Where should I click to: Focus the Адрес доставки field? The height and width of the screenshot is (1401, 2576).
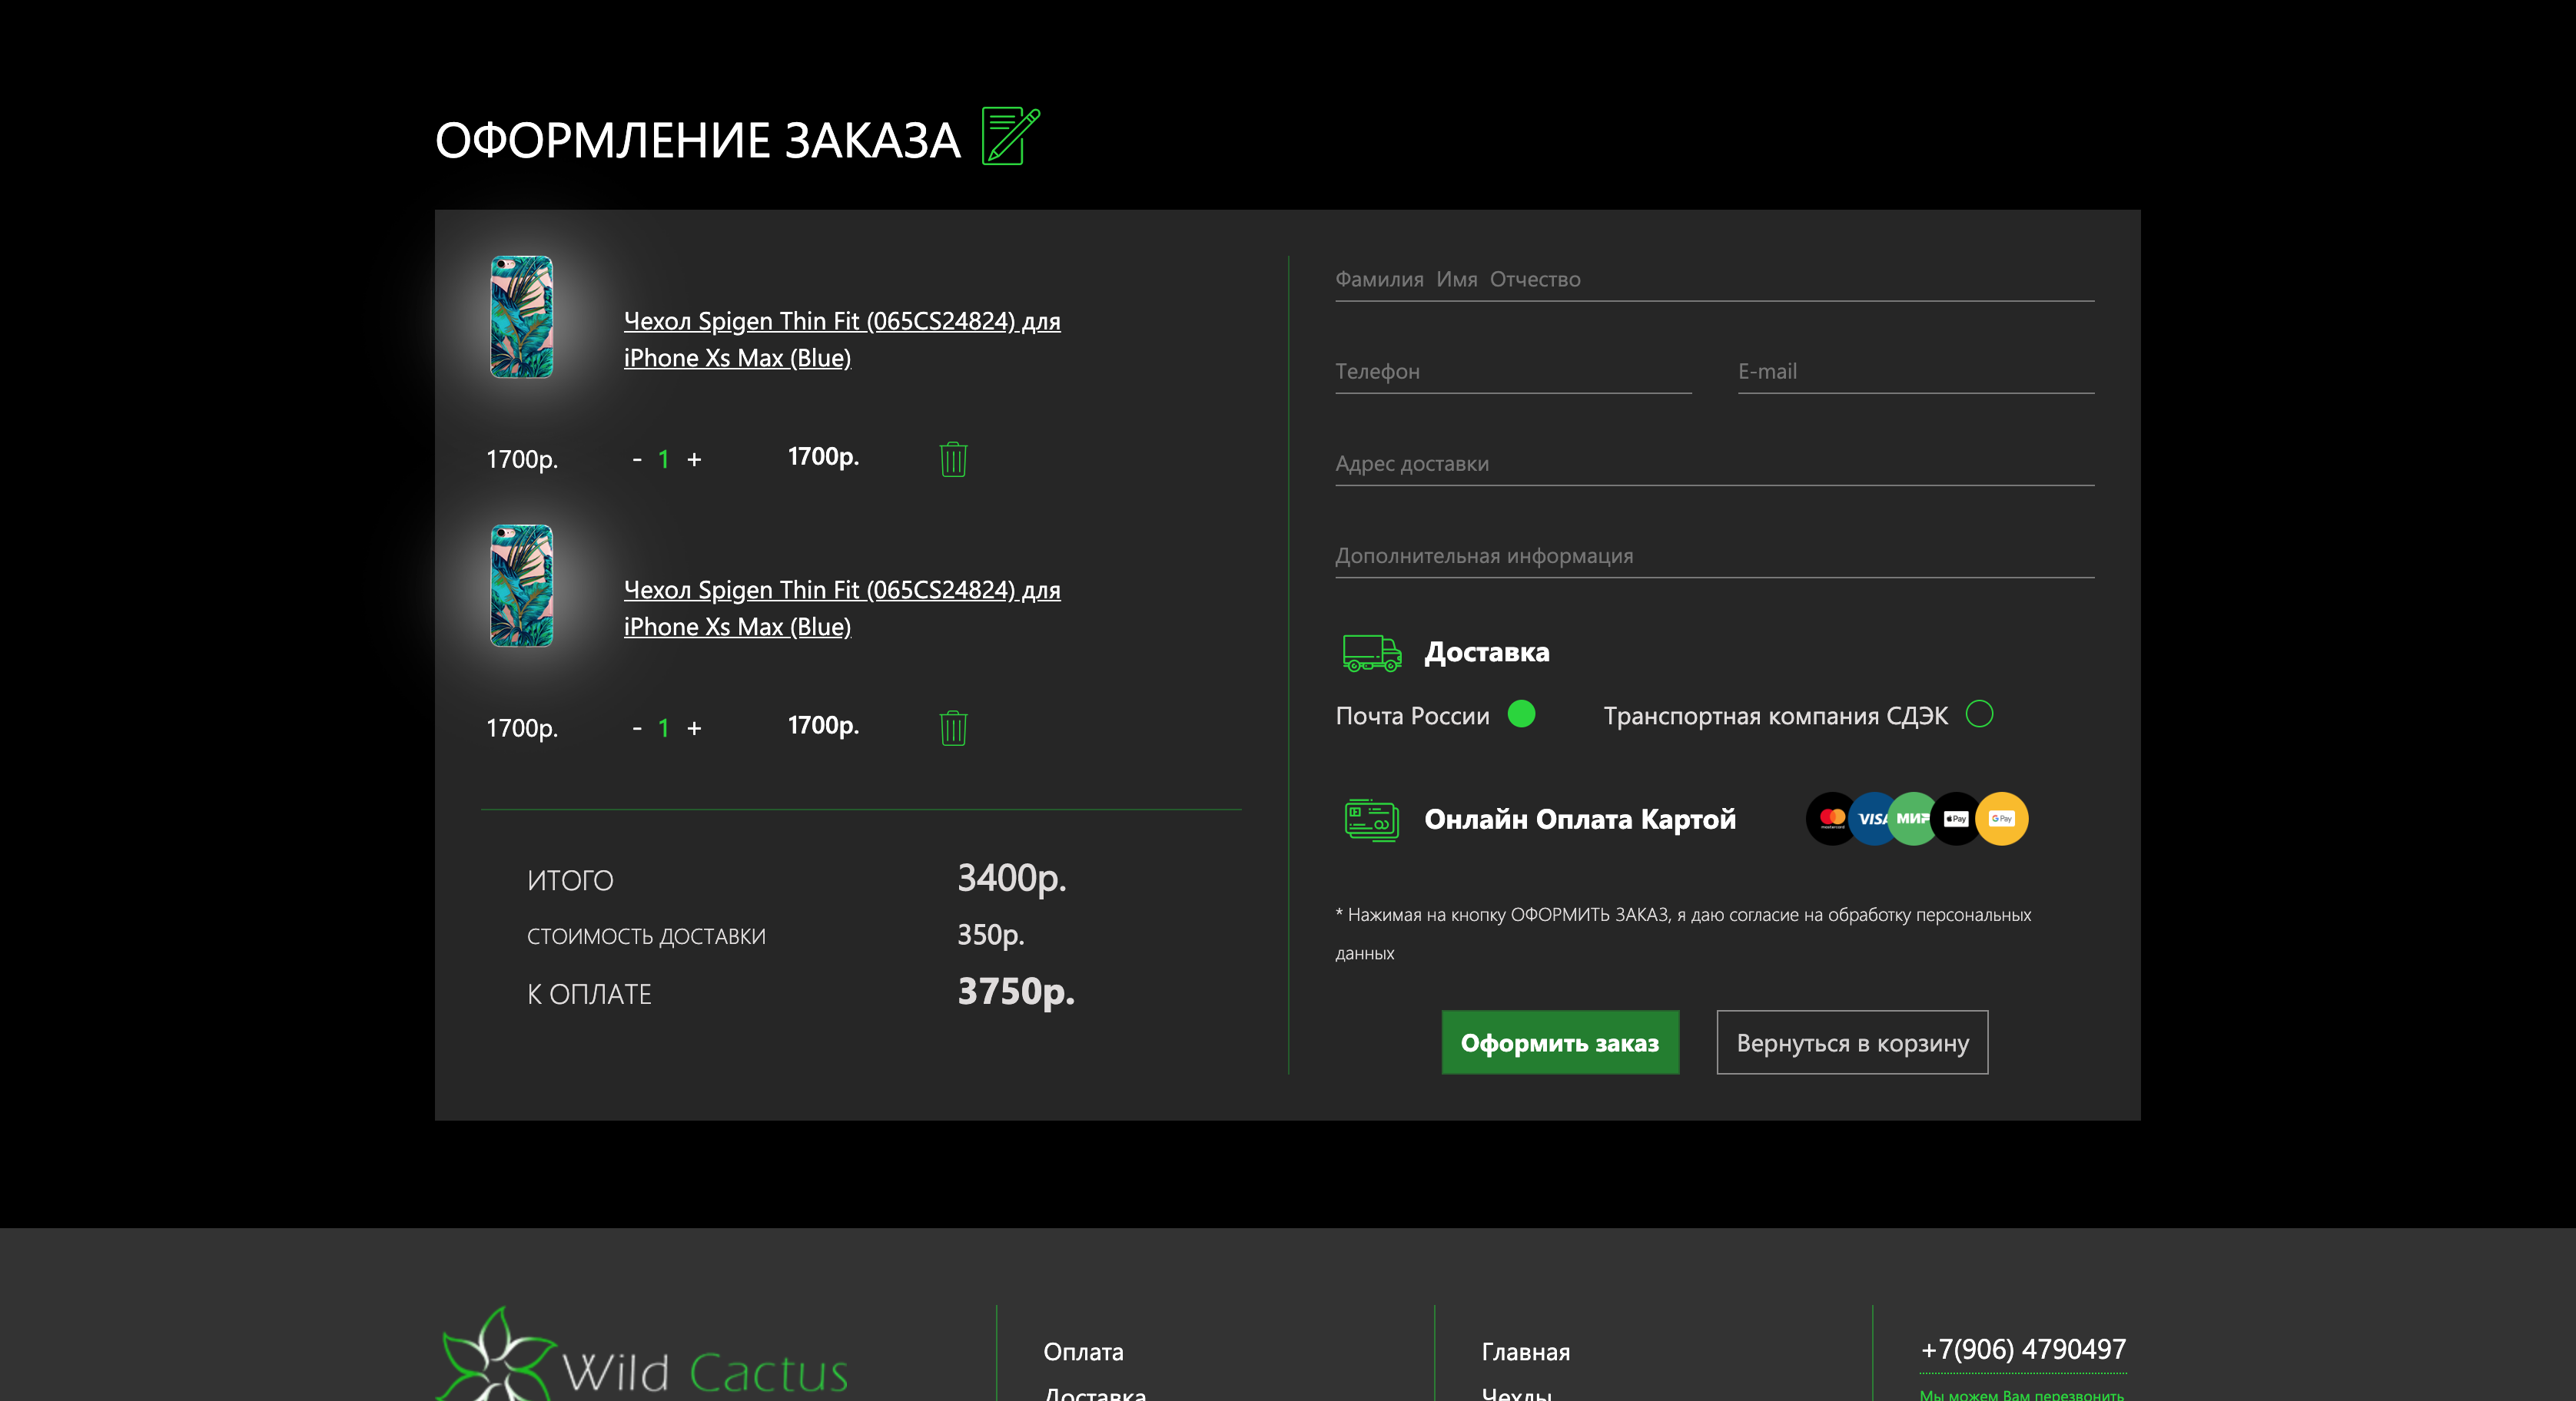[x=1714, y=464]
